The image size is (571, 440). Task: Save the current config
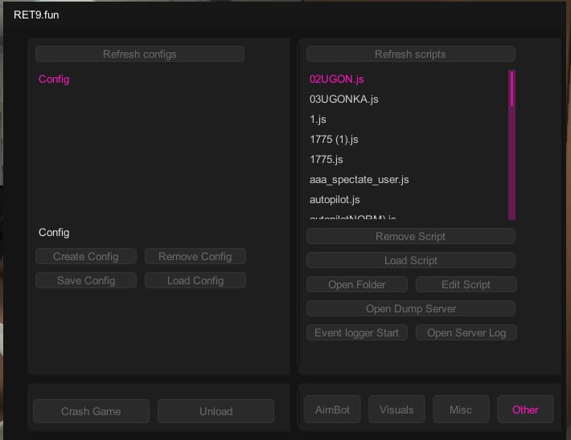click(85, 280)
